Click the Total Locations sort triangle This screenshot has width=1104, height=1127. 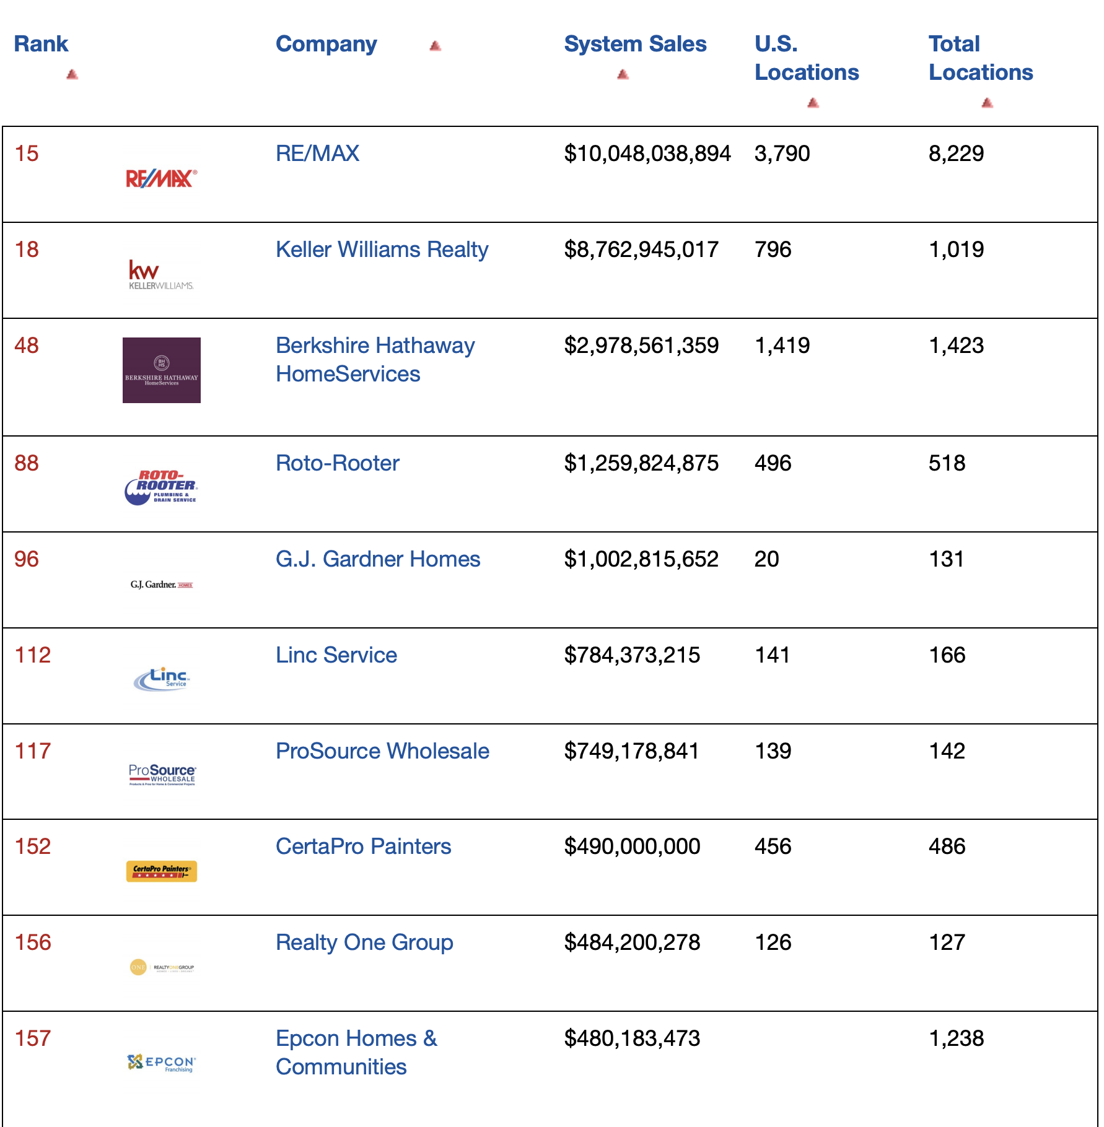pos(988,103)
